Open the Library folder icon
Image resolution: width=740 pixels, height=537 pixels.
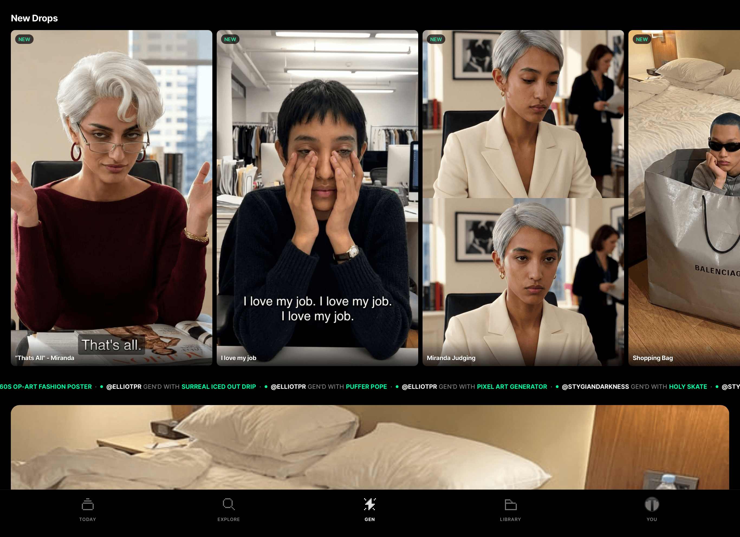pyautogui.click(x=511, y=505)
